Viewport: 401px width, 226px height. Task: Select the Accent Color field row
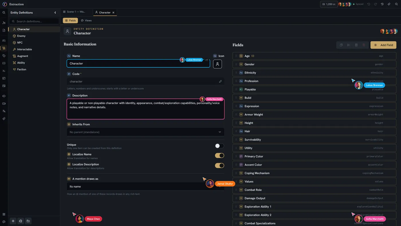[314, 165]
